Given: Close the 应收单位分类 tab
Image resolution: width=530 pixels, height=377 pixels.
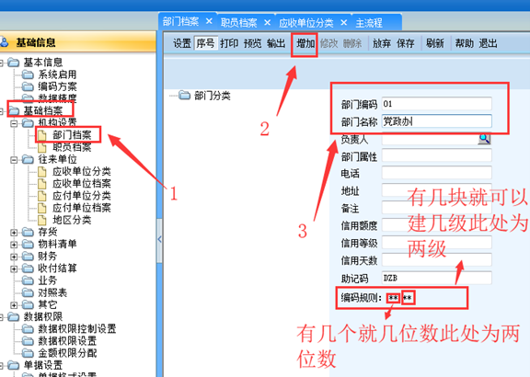Looking at the screenshot, I should click(344, 22).
